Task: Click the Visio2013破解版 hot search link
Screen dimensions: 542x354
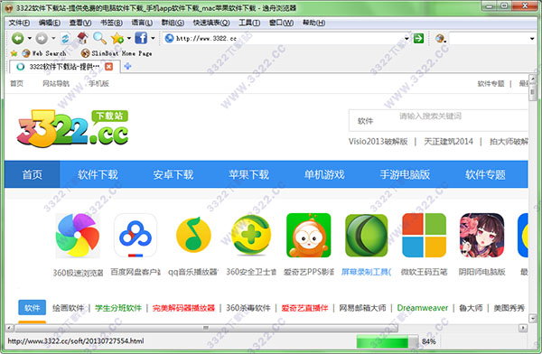Action: click(378, 142)
